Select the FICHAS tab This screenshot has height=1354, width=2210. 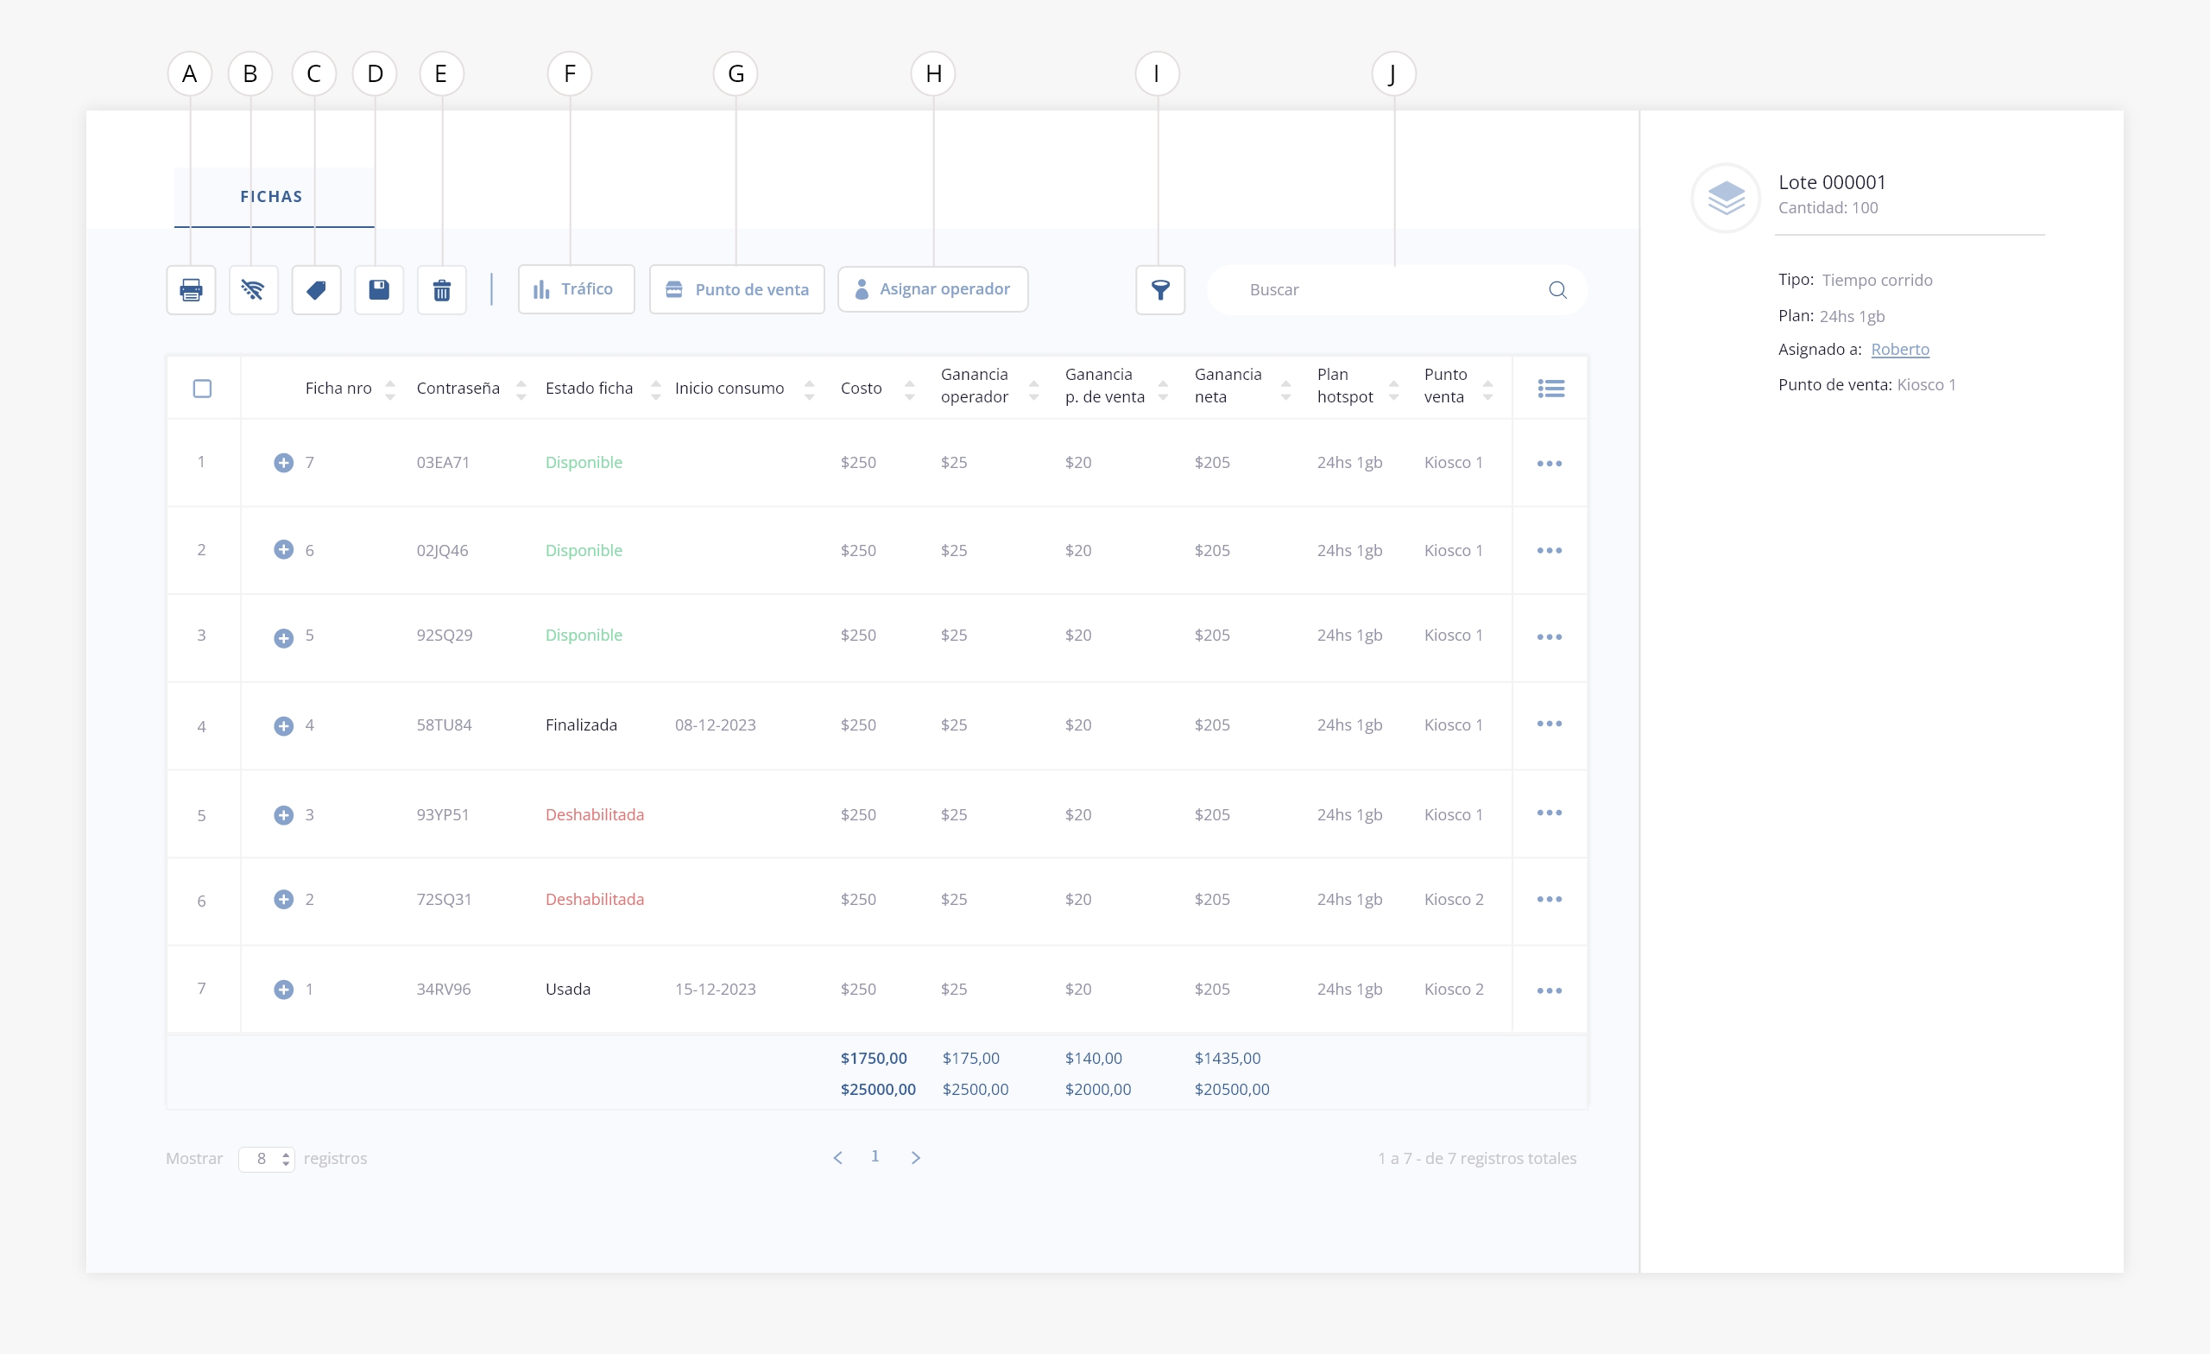(x=272, y=197)
